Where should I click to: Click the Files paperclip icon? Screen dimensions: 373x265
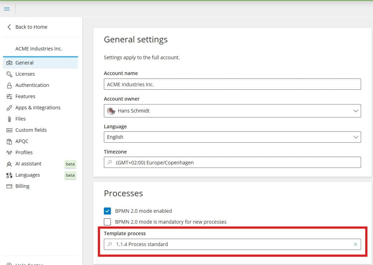click(x=9, y=119)
